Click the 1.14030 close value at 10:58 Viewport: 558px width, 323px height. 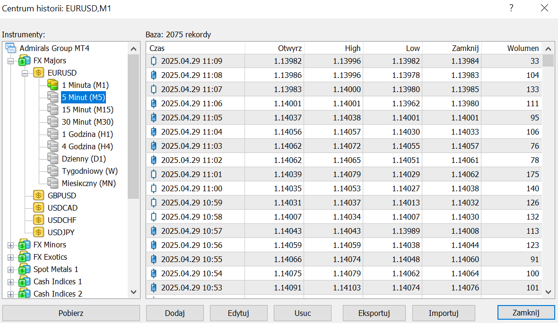pos(465,217)
